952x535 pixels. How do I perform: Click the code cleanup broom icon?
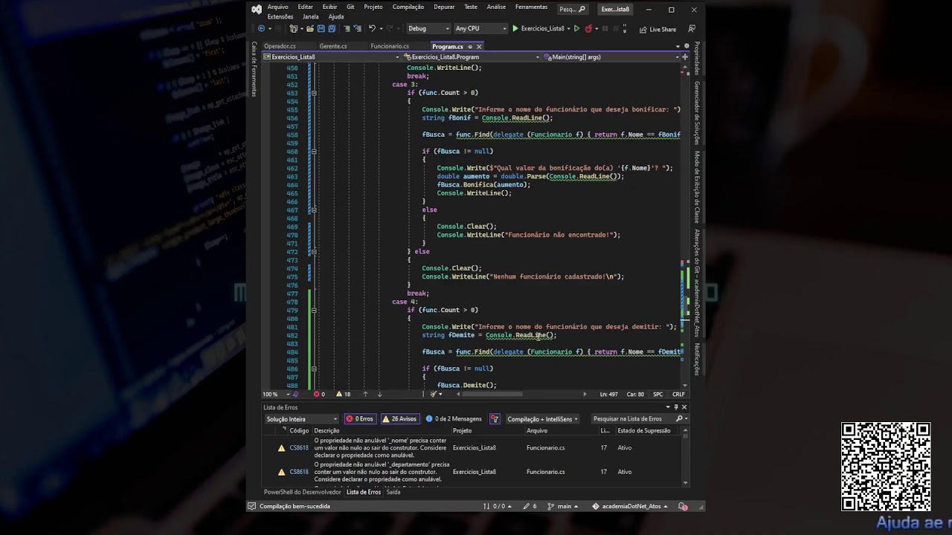tap(434, 394)
